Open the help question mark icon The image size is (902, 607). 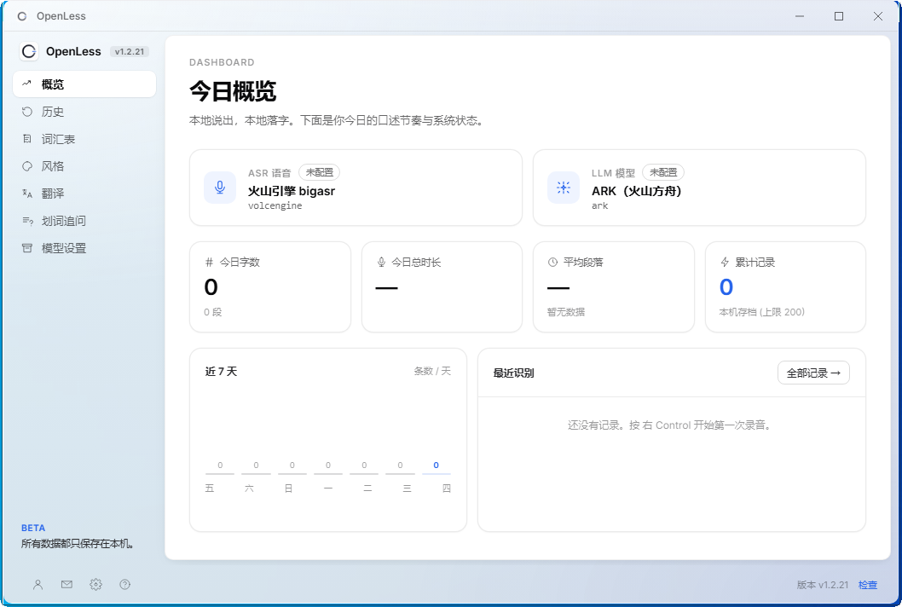[124, 585]
